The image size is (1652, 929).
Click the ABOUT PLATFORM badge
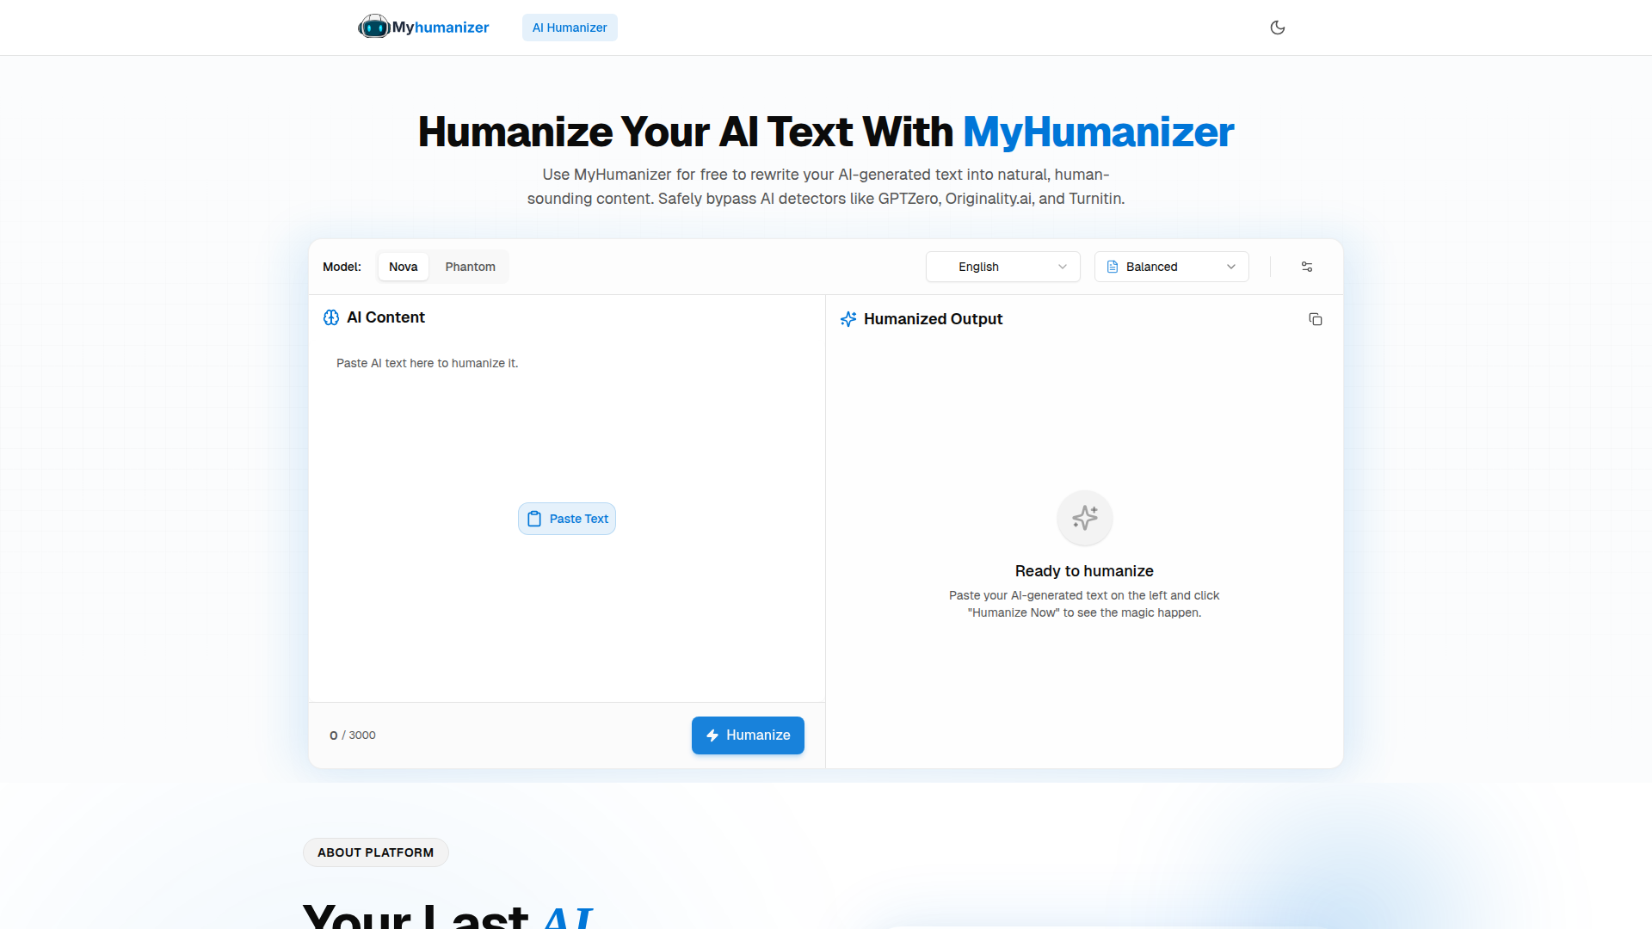click(x=375, y=852)
